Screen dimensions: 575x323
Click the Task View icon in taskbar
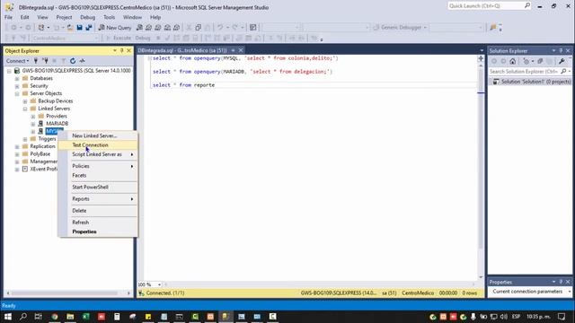click(38, 317)
